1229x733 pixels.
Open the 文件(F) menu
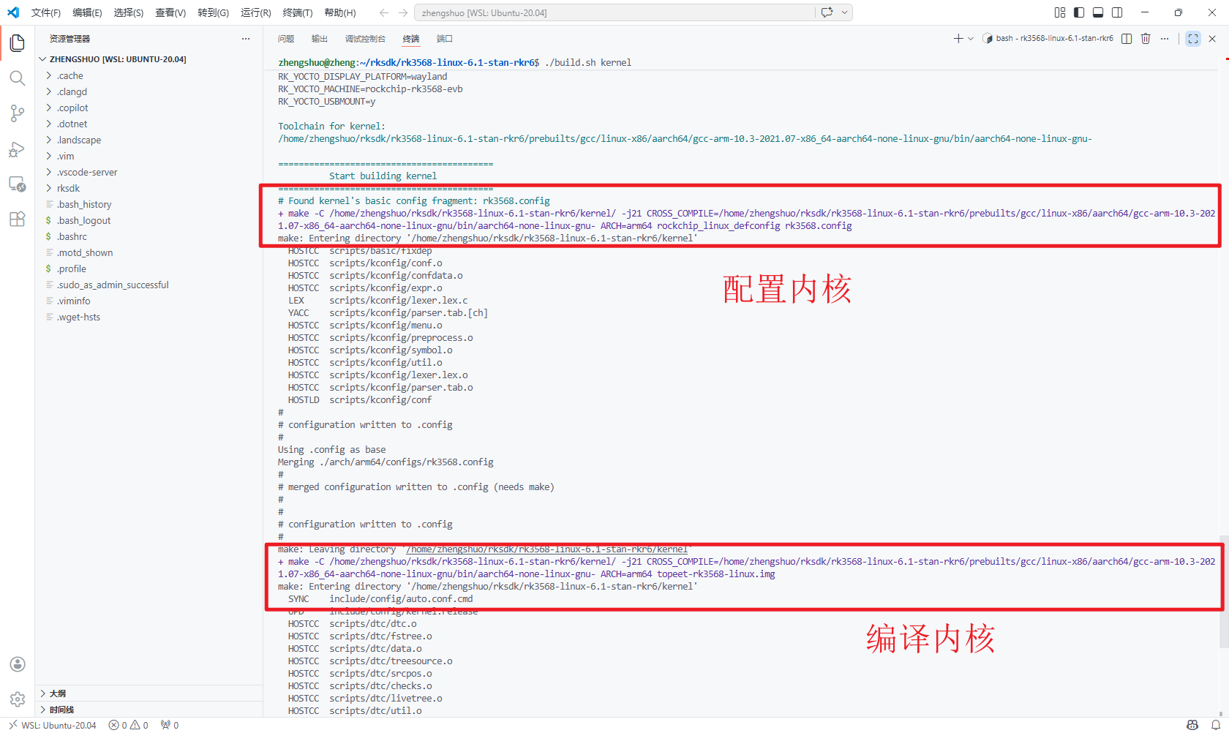pyautogui.click(x=46, y=12)
